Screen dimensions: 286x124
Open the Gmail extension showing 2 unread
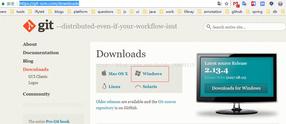click(x=236, y=4)
